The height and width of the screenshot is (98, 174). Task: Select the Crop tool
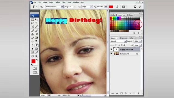[33, 26]
